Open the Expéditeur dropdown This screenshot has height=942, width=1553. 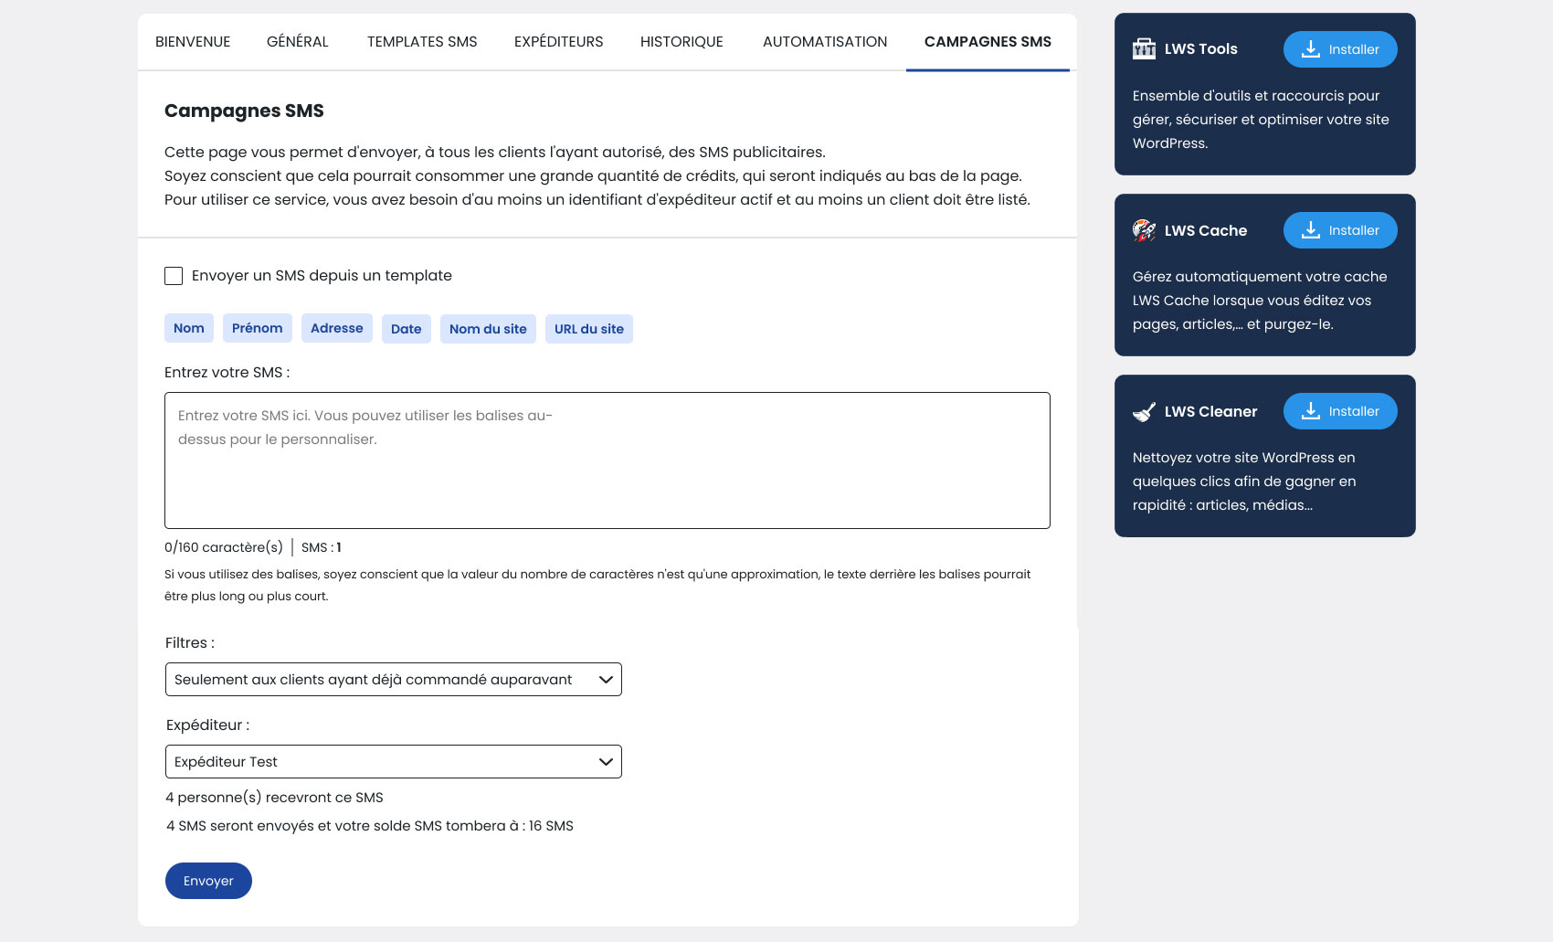coord(394,762)
